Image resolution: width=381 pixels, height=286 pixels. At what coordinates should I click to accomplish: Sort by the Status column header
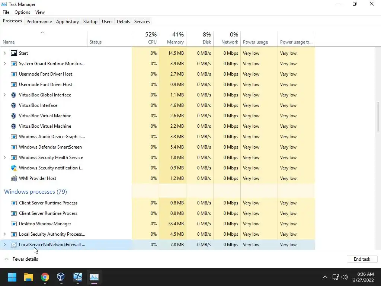109,39
